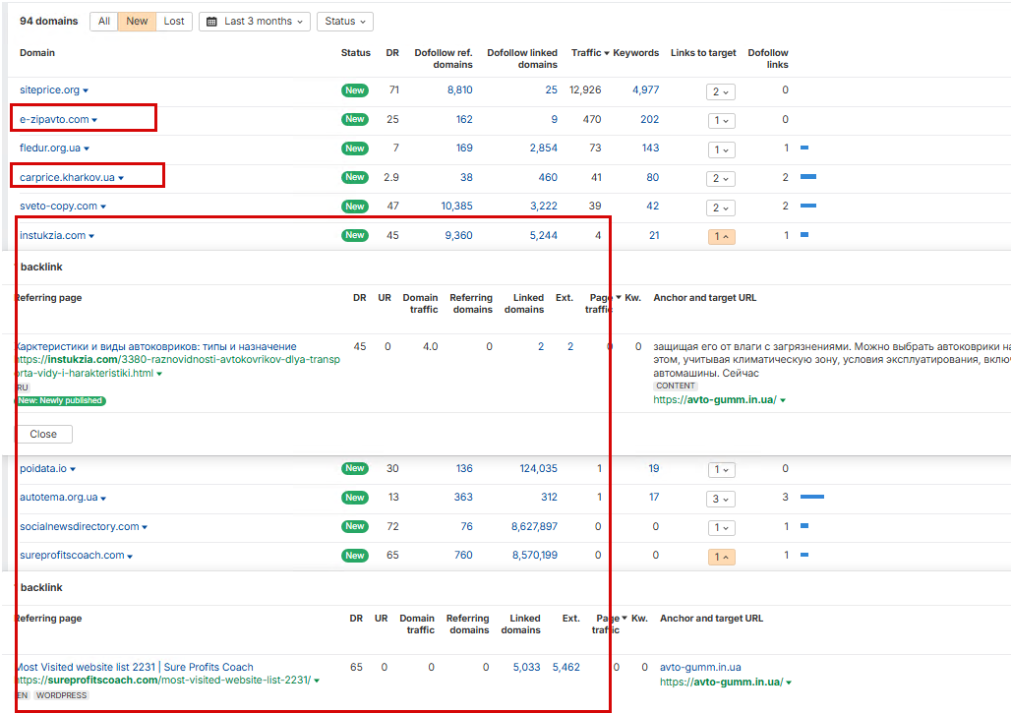Image resolution: width=1011 pixels, height=713 pixels.
Task: Open the autotema.org.ua domain link
Action: coord(59,498)
